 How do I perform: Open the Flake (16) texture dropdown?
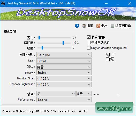coord(64,55)
